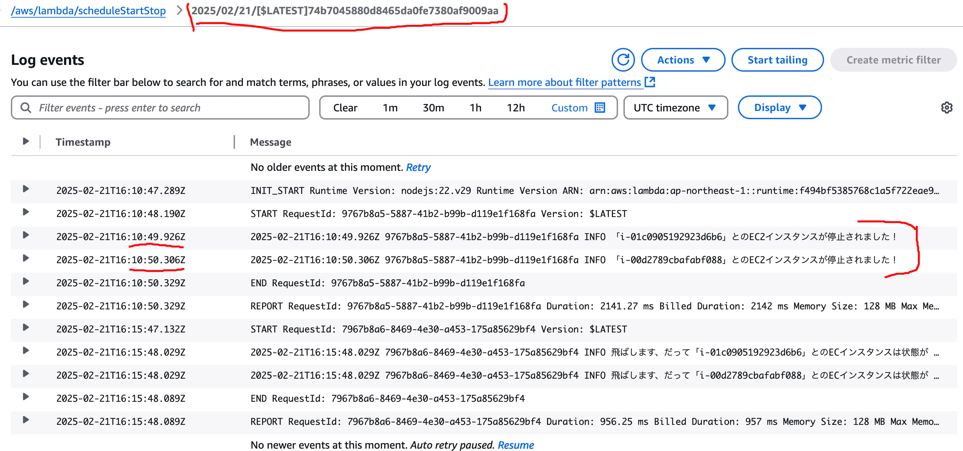Expand the END RequestId 9767b8a5 row
The width and height of the screenshot is (963, 451).
click(26, 281)
